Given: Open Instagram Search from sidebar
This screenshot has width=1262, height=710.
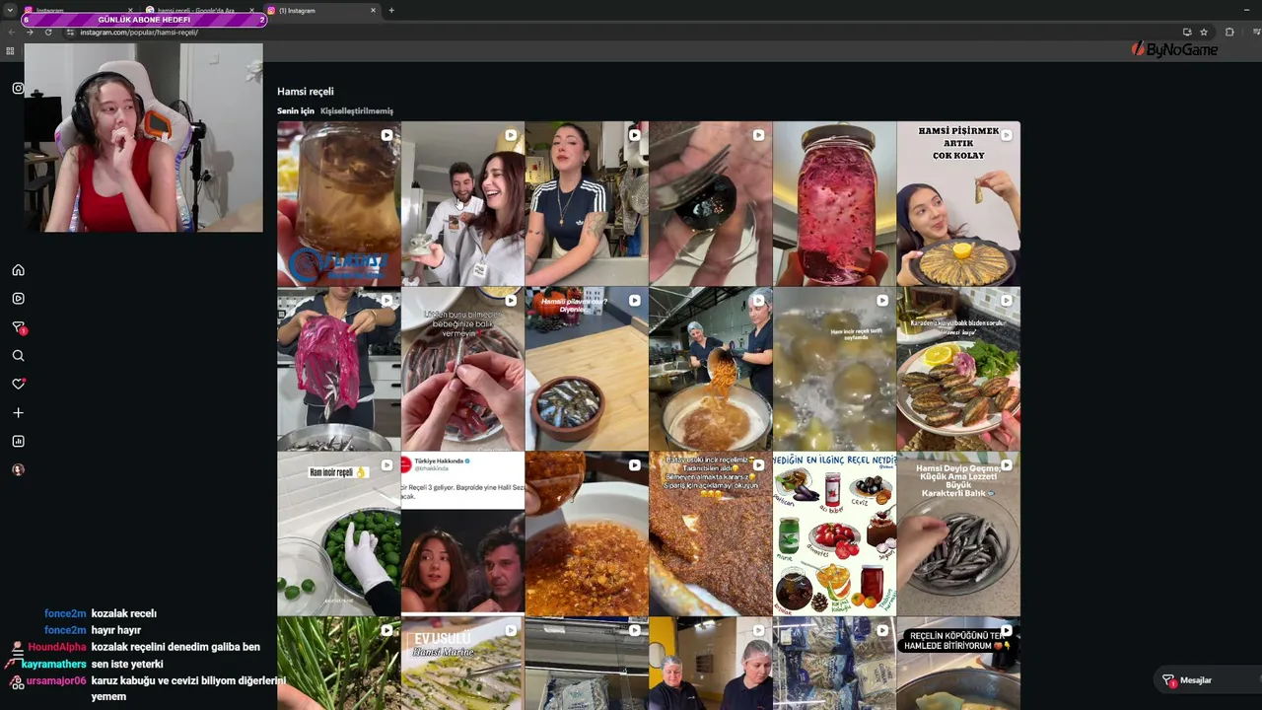Looking at the screenshot, I should click(x=18, y=356).
